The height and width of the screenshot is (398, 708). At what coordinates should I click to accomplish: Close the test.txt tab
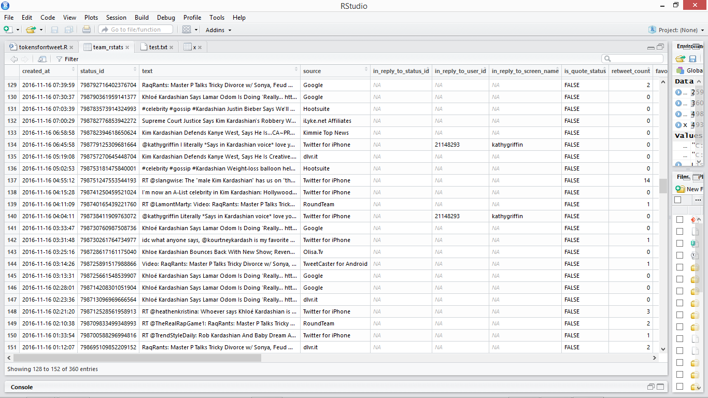(172, 47)
